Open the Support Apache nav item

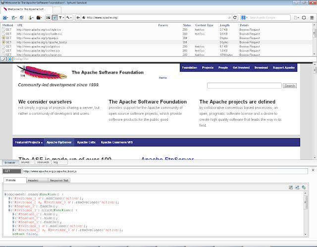(x=284, y=68)
